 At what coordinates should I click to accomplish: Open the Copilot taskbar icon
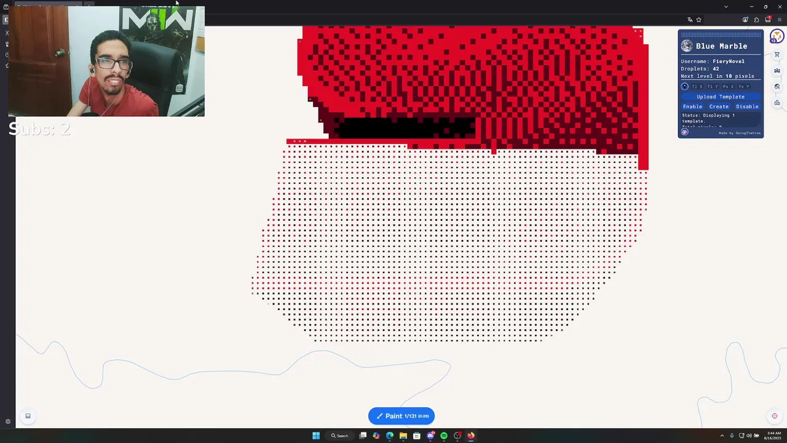coord(376,436)
